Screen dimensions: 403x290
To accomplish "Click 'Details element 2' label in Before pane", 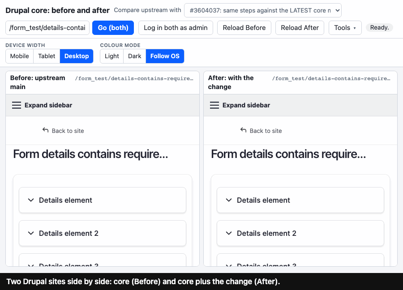I will pos(69,233).
